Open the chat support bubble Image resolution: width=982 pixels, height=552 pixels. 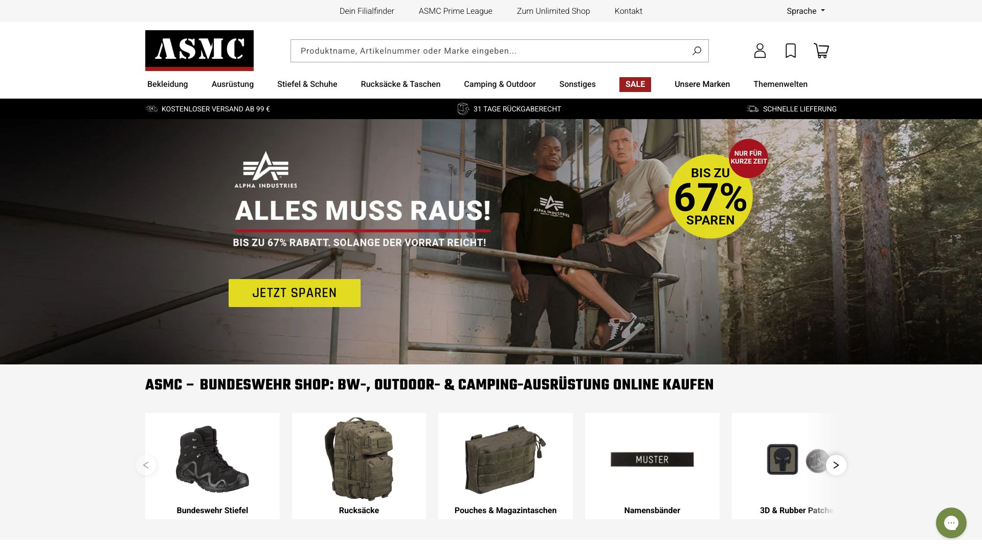point(951,522)
